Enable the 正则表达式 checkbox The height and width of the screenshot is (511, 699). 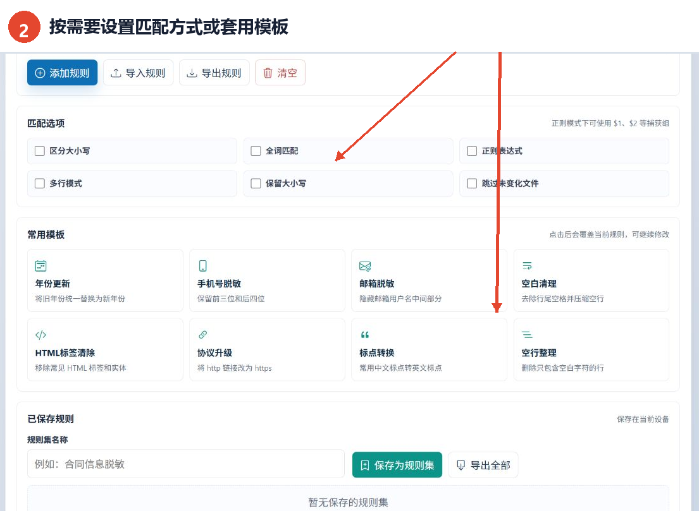[x=472, y=151]
